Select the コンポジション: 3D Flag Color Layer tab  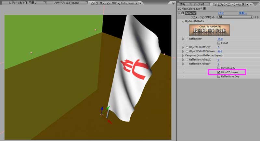114,3
